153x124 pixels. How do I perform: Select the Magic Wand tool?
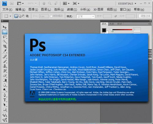[5, 41]
